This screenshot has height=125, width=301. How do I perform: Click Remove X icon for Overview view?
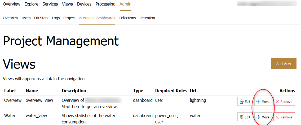point(277,102)
